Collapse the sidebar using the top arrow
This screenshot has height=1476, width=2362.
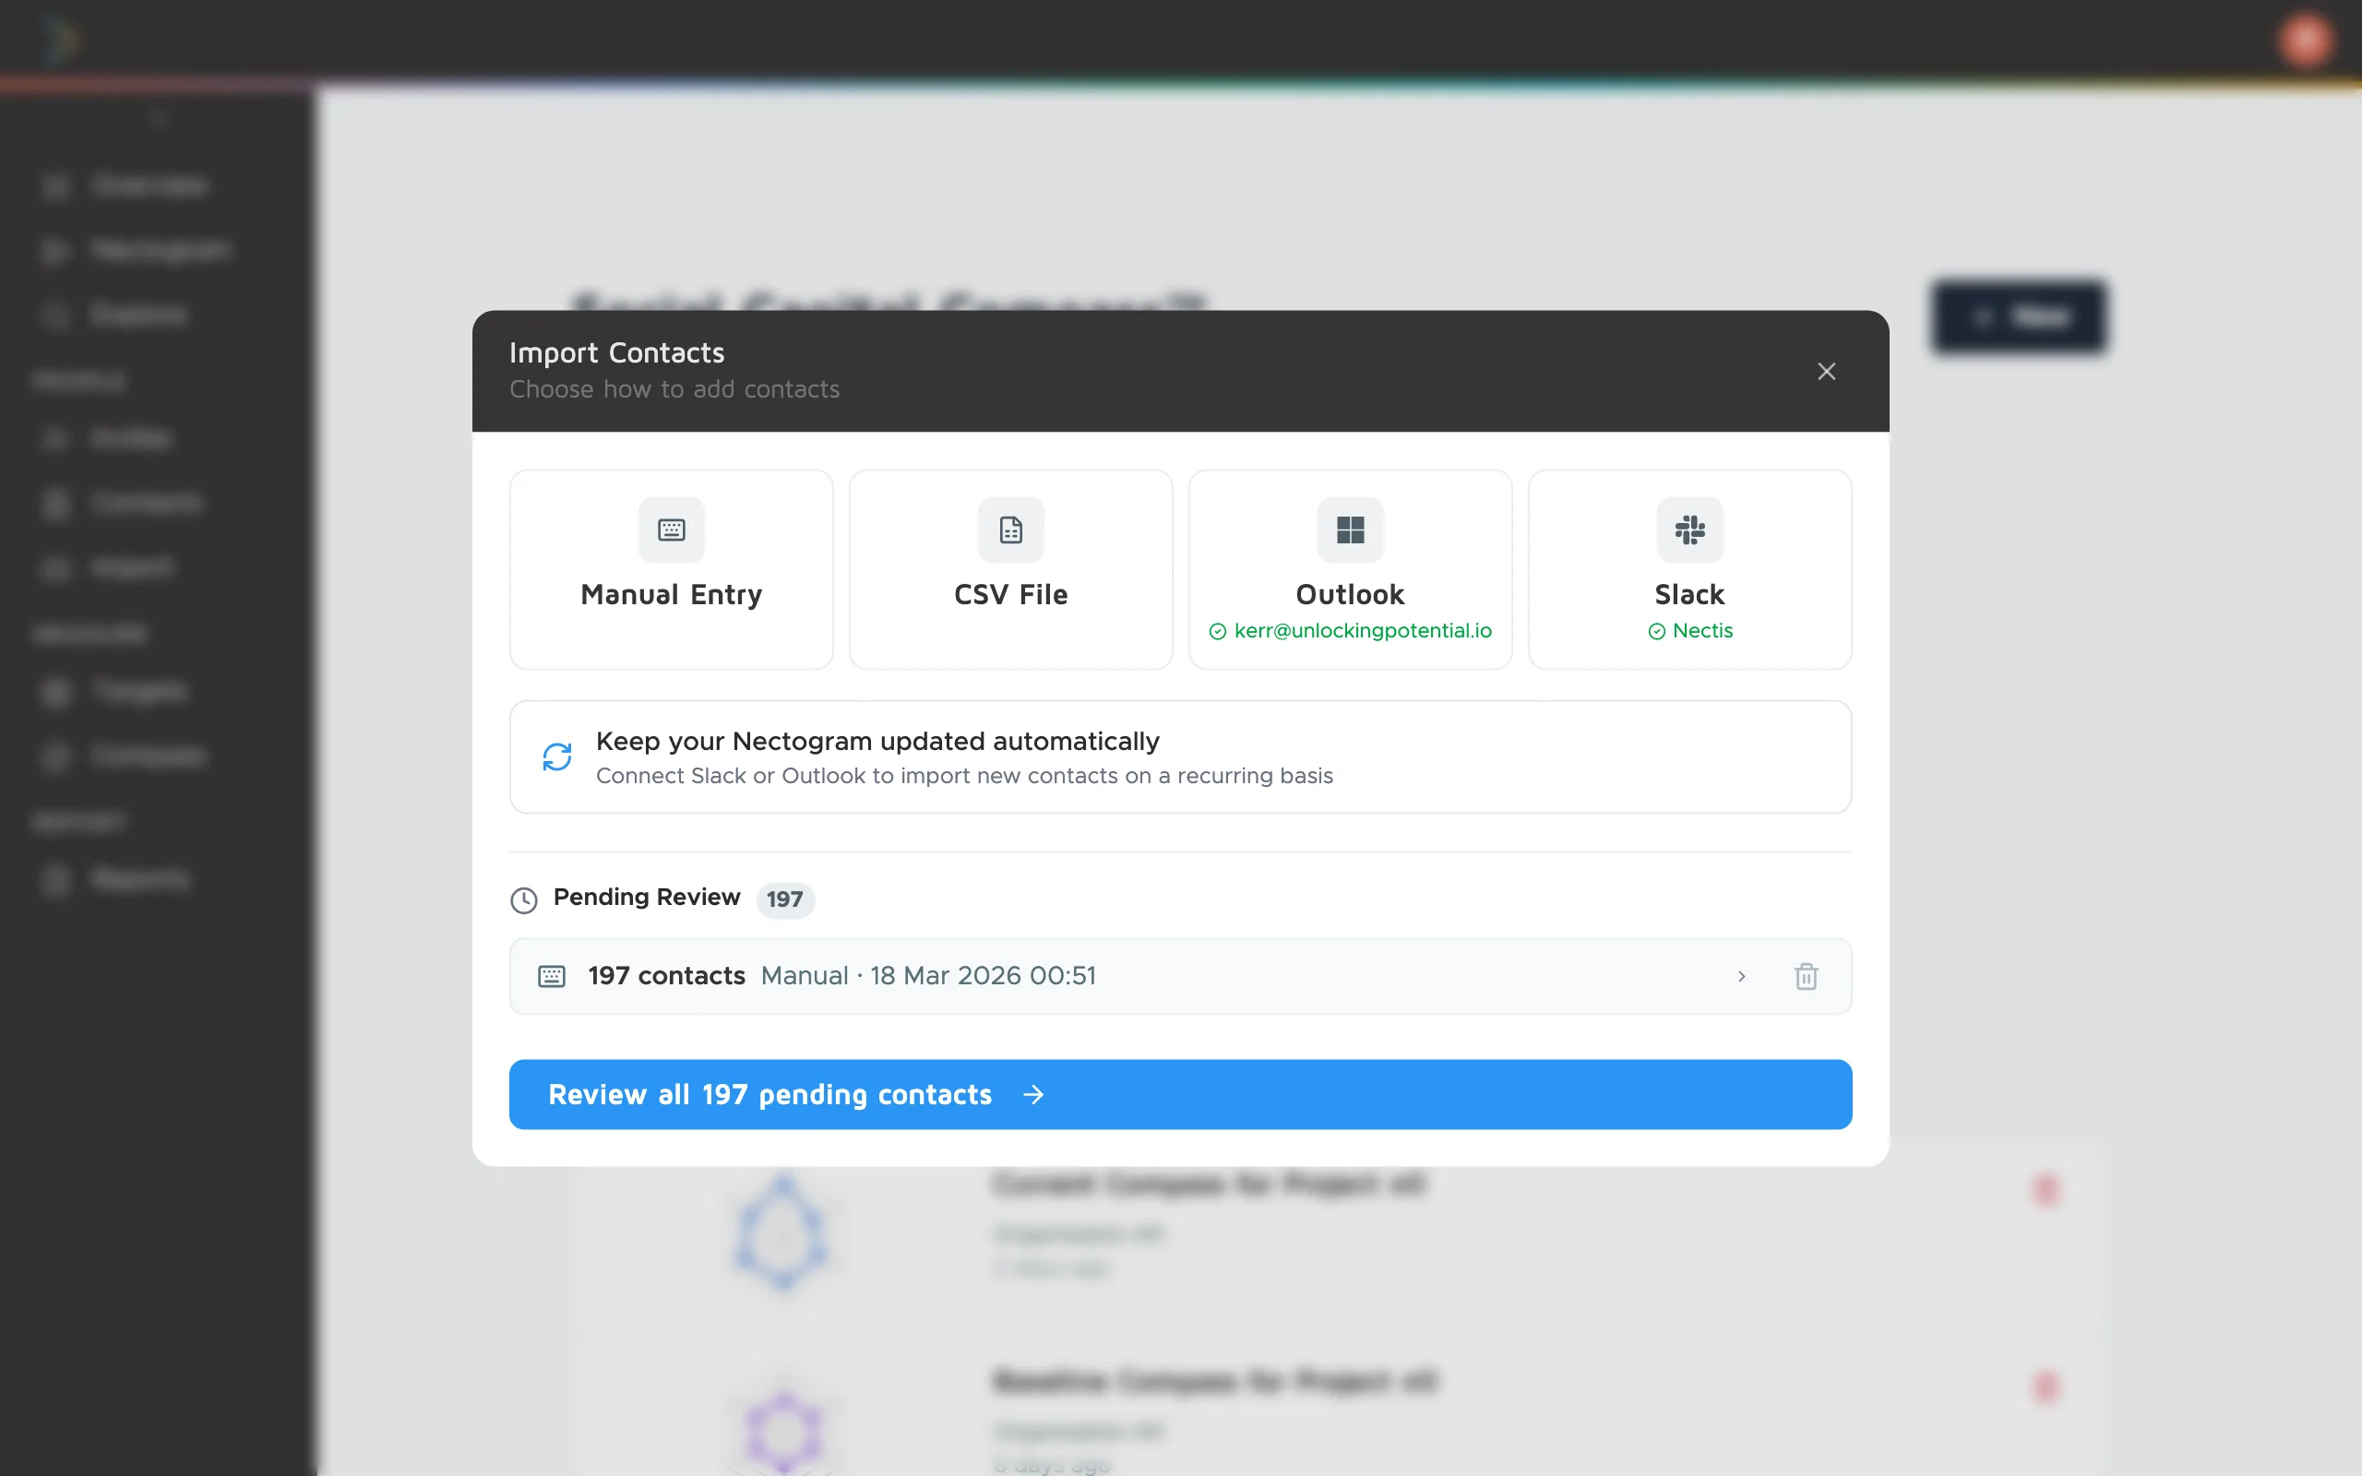[157, 118]
